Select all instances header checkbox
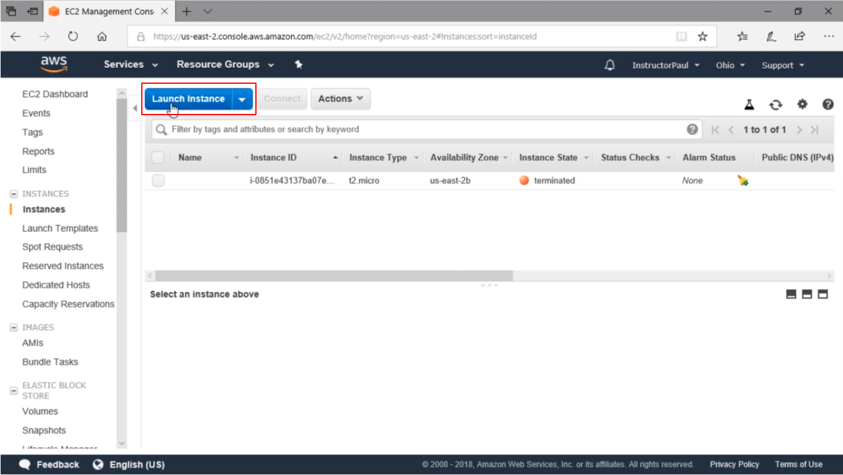The height and width of the screenshot is (475, 843). click(x=158, y=158)
